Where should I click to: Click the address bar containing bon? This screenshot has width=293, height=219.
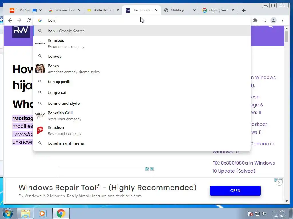click(x=142, y=20)
